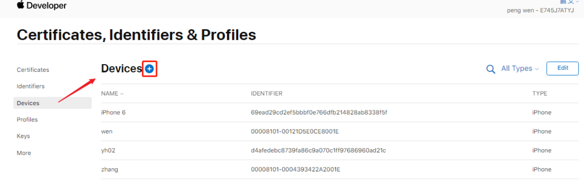Sort by the NAME column header
The width and height of the screenshot is (584, 185).
(x=112, y=93)
